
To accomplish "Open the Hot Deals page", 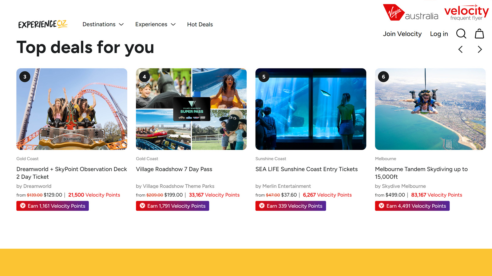I will coord(200,25).
